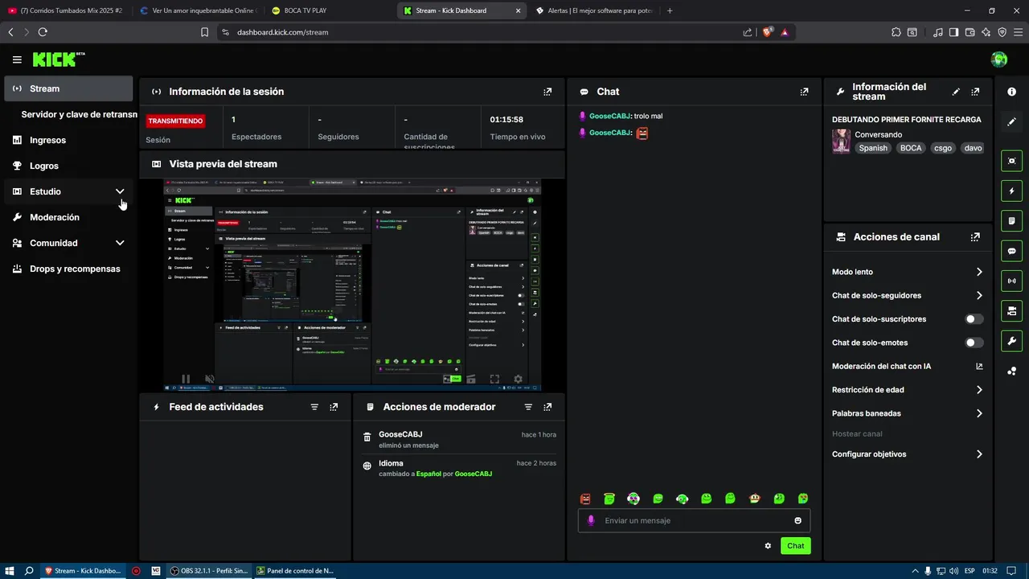Open Servidor y clave de retransmisión

coord(79,114)
